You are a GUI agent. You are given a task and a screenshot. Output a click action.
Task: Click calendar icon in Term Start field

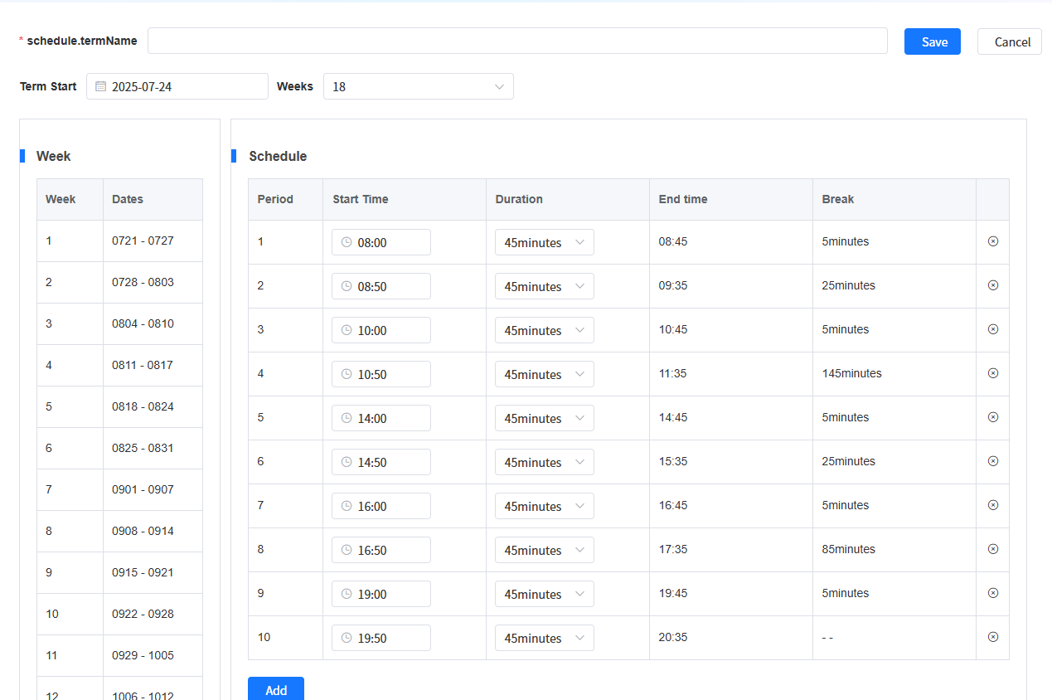pos(100,86)
